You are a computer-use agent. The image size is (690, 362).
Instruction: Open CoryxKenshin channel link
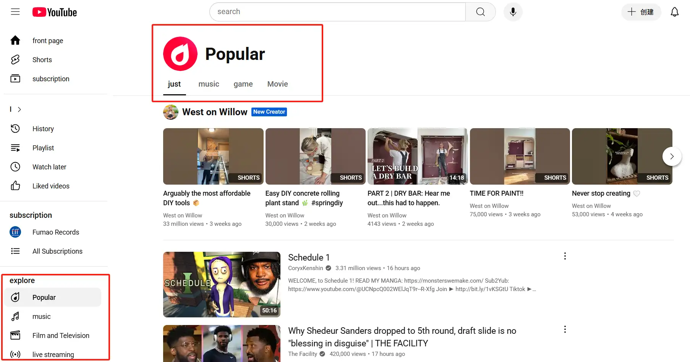306,268
